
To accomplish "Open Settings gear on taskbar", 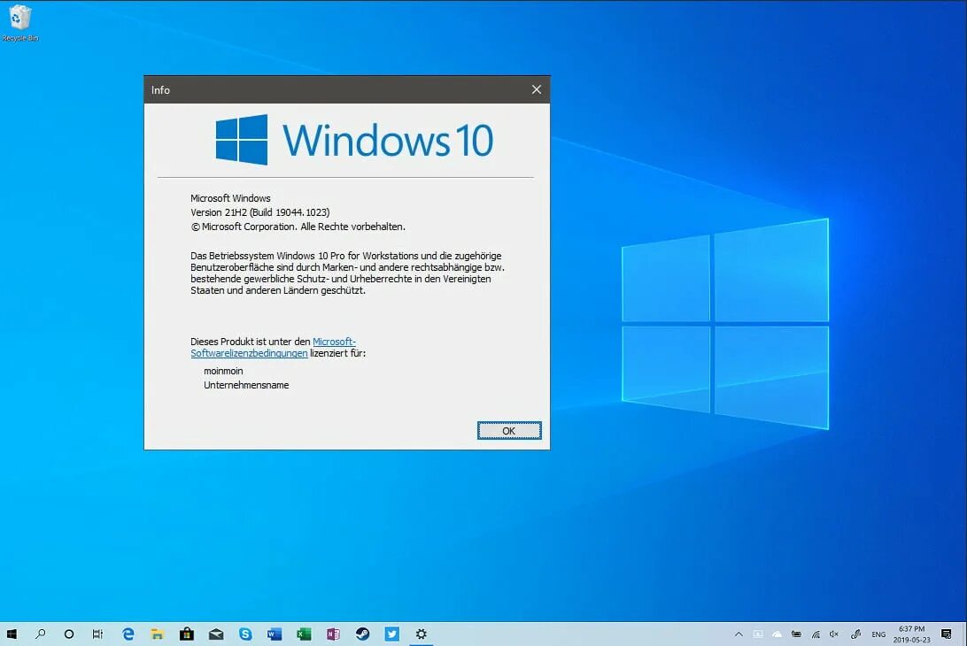I will coord(422,634).
